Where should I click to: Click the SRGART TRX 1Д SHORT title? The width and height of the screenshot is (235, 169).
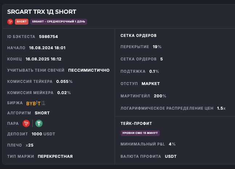coord(42,12)
